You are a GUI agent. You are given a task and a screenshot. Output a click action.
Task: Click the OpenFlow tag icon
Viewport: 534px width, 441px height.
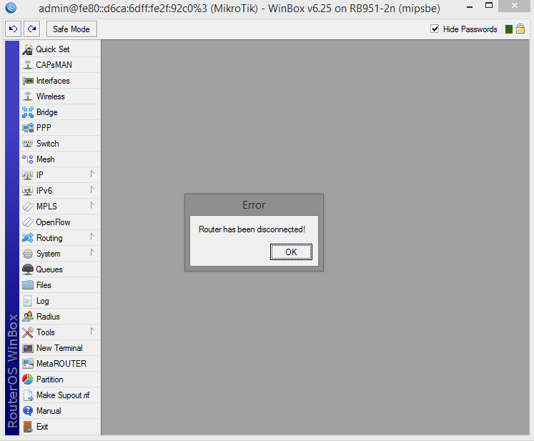[28, 222]
